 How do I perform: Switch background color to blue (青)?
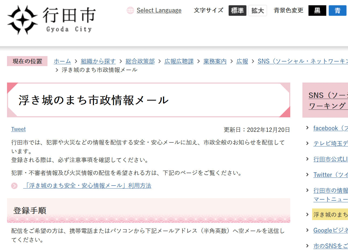click(x=337, y=11)
